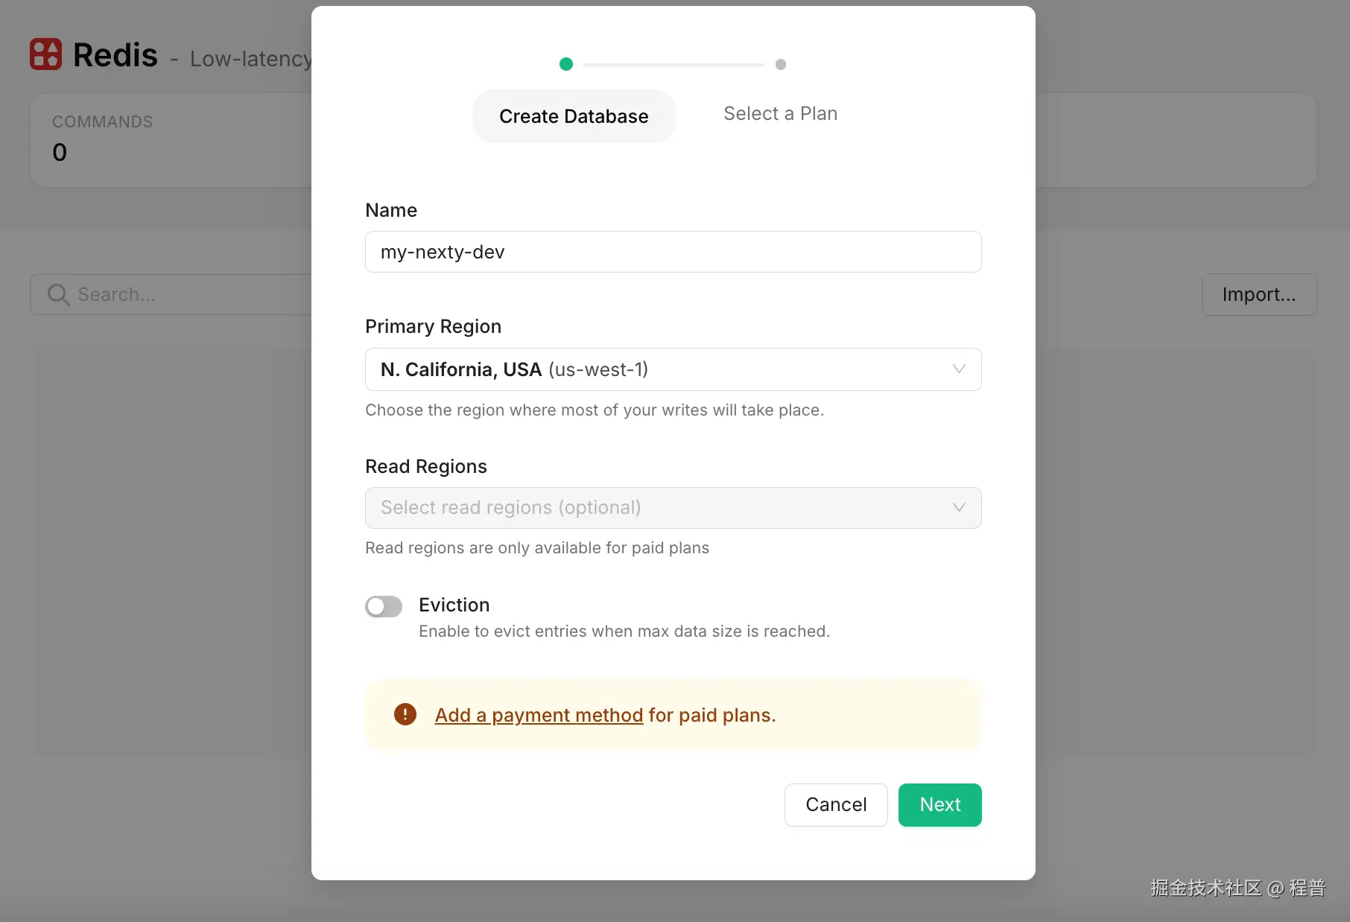Viewport: 1350px width, 922px height.
Task: Click the Cancel button
Action: coord(835,804)
